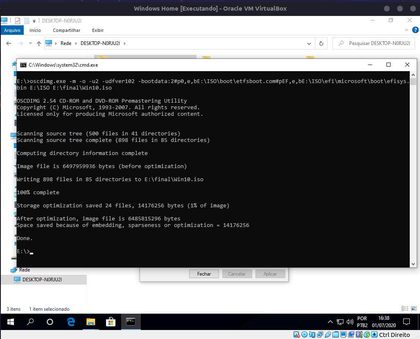Expand the chevron after DESKTOP-N0RJU2I breadcrumb
The height and width of the screenshot is (339, 420).
[x=124, y=43]
